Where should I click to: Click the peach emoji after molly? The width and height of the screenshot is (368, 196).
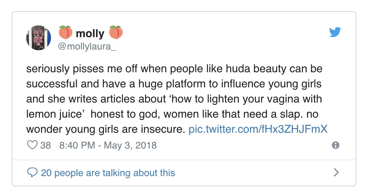click(116, 33)
